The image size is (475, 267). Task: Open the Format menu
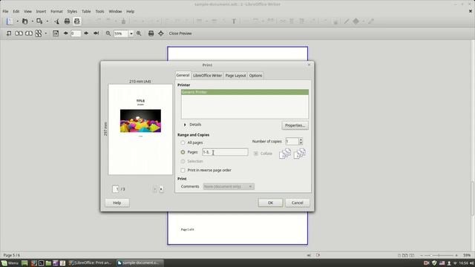pyautogui.click(x=56, y=11)
